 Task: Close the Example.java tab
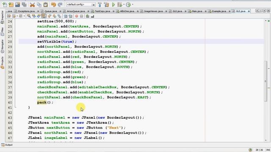[230, 11]
